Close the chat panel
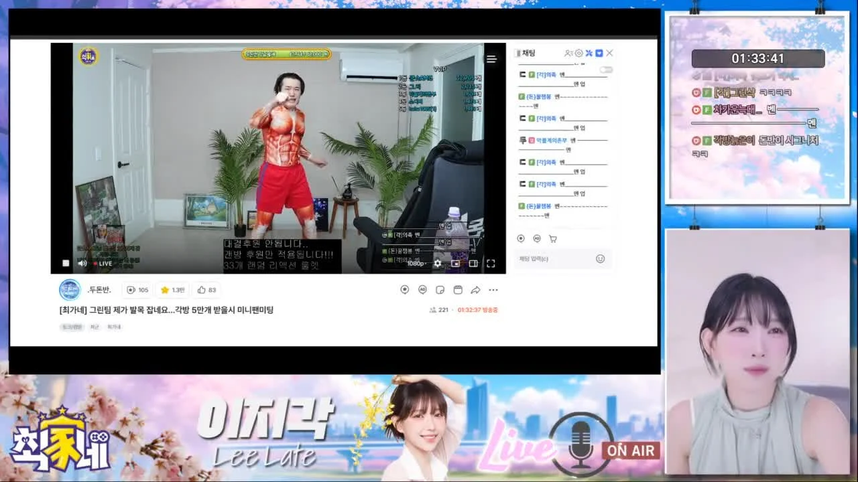The height and width of the screenshot is (482, 858). point(609,53)
